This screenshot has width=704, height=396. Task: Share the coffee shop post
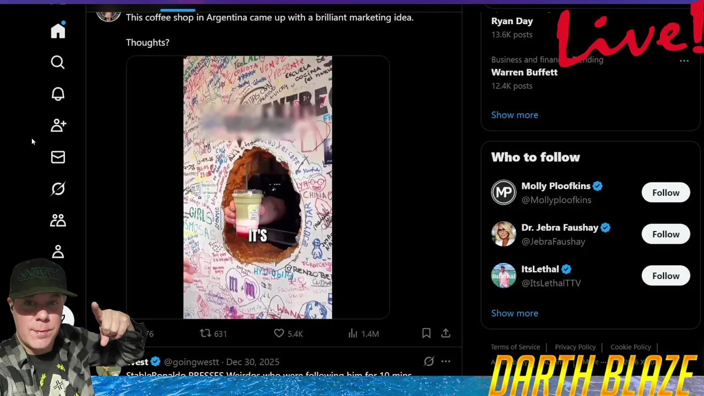coord(446,333)
